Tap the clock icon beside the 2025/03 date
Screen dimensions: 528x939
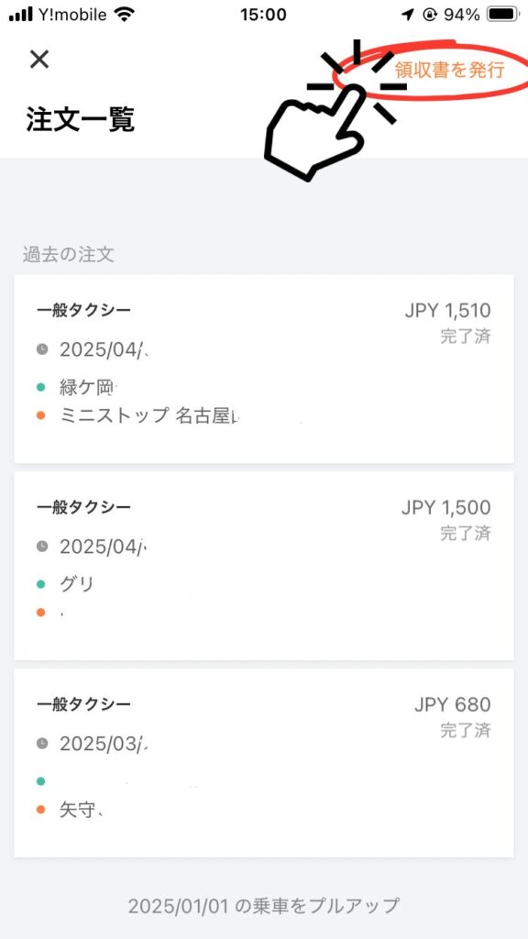[42, 743]
